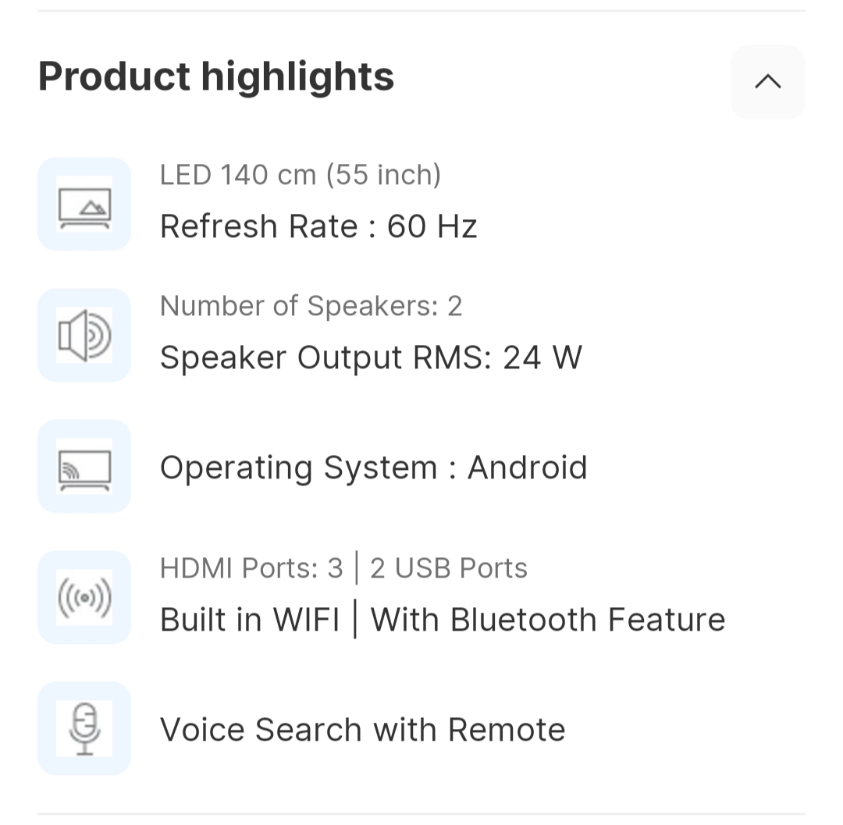Select the Number of Speakers: 2 label
843x825 pixels.
pyautogui.click(x=311, y=306)
